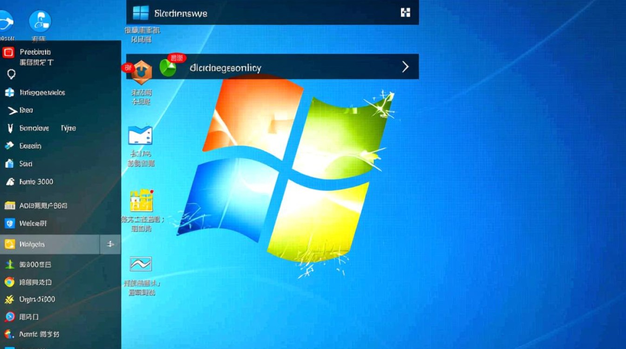Click the small square icon at the right of the top bar
The width and height of the screenshot is (626, 349).
tap(406, 13)
